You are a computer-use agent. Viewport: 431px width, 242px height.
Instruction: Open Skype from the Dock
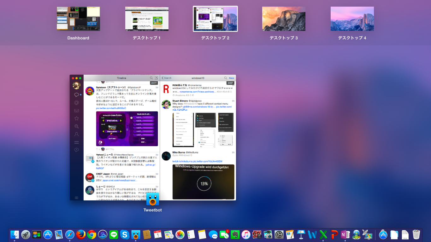125,234
